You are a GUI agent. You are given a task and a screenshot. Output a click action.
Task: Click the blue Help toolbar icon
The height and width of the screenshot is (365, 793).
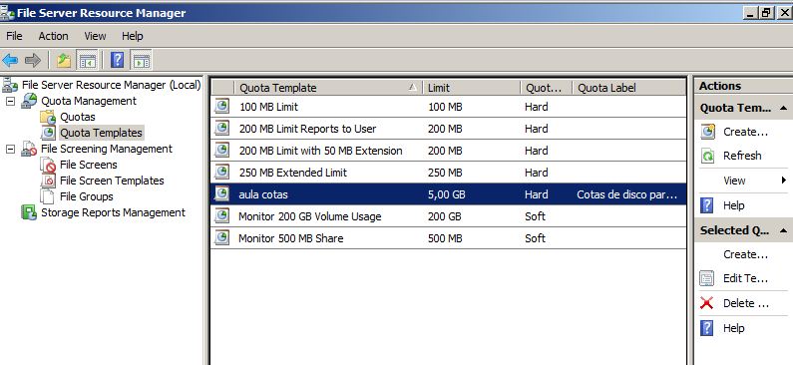[x=117, y=60]
